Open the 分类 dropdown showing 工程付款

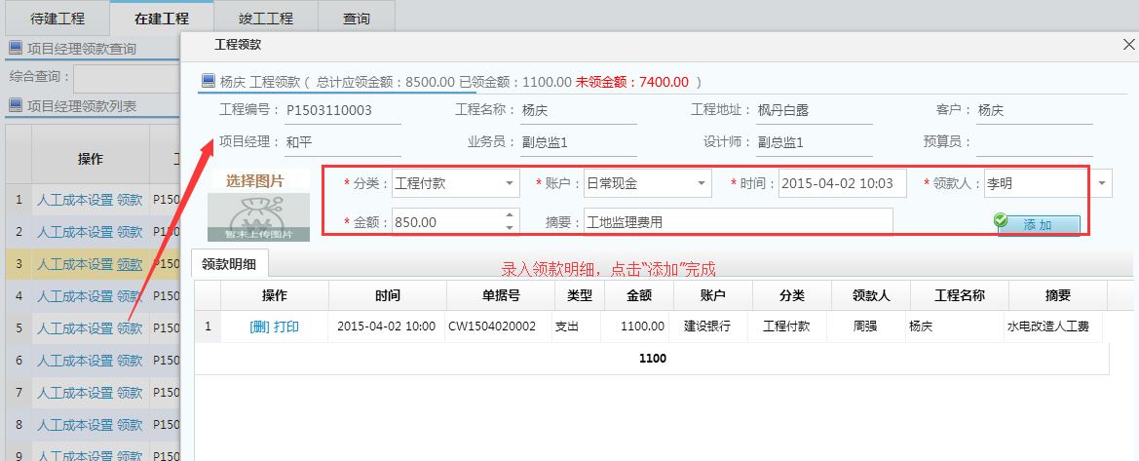click(511, 183)
